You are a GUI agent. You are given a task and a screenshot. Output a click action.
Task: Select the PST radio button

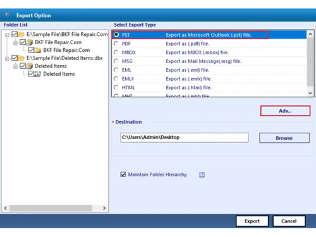tap(116, 35)
